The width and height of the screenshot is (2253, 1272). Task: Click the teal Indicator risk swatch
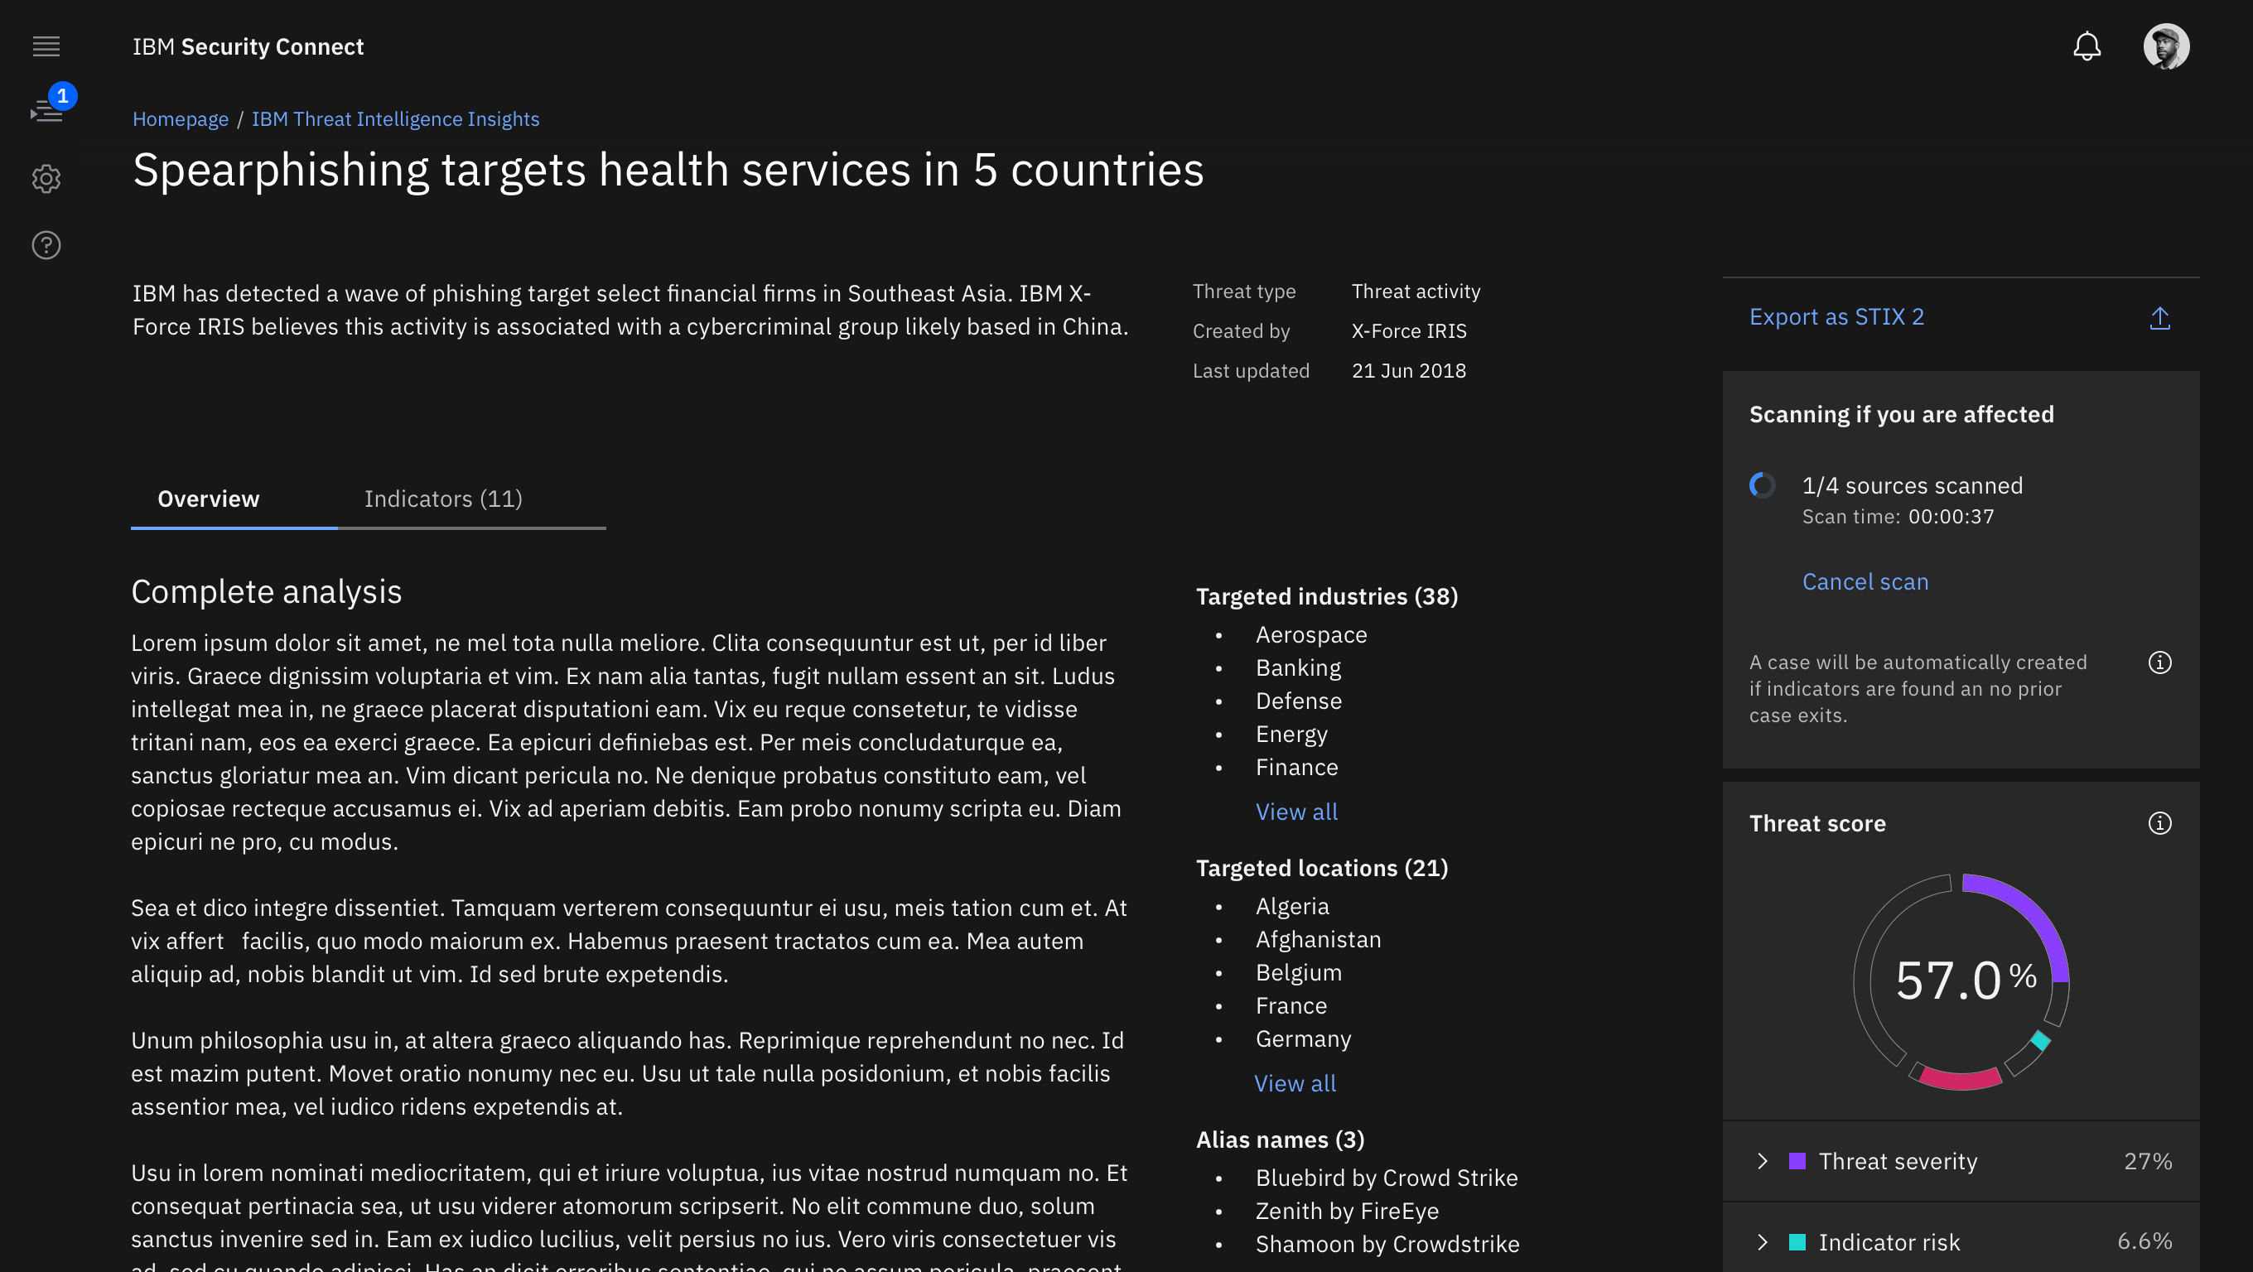tap(1797, 1242)
